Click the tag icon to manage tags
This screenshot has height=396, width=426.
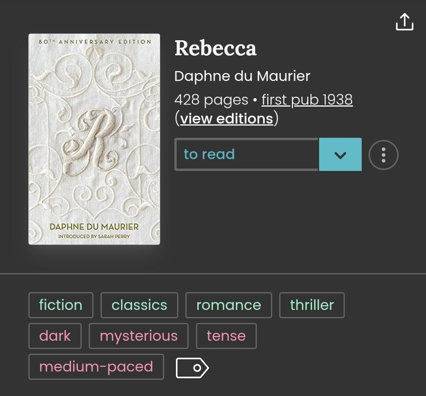click(192, 368)
